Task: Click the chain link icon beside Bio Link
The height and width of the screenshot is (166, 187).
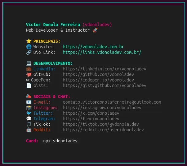Action: (x=29, y=52)
